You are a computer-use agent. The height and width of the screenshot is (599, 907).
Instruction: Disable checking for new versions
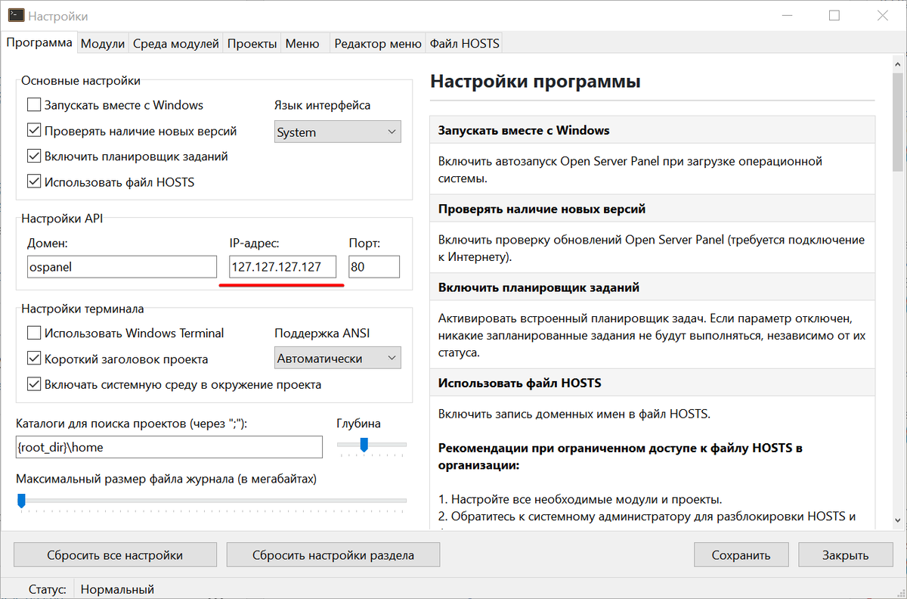click(34, 130)
